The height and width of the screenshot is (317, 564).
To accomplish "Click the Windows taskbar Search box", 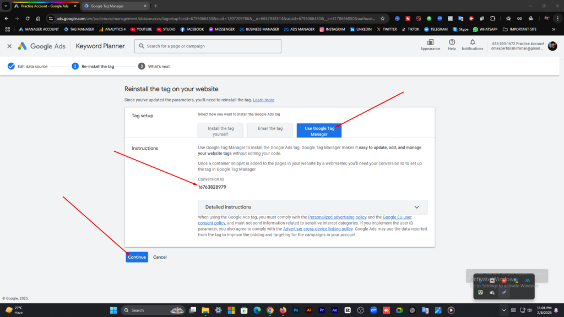I will point(153,310).
